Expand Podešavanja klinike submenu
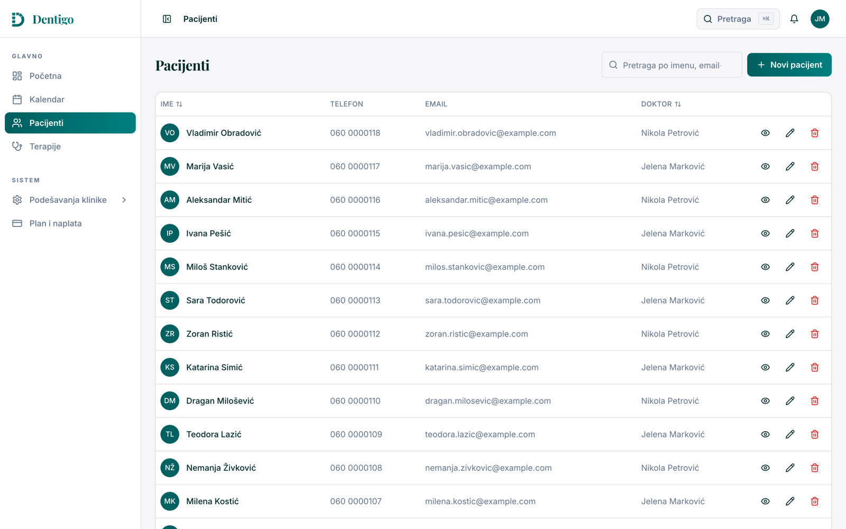Viewport: 846px width, 529px height. (70, 200)
